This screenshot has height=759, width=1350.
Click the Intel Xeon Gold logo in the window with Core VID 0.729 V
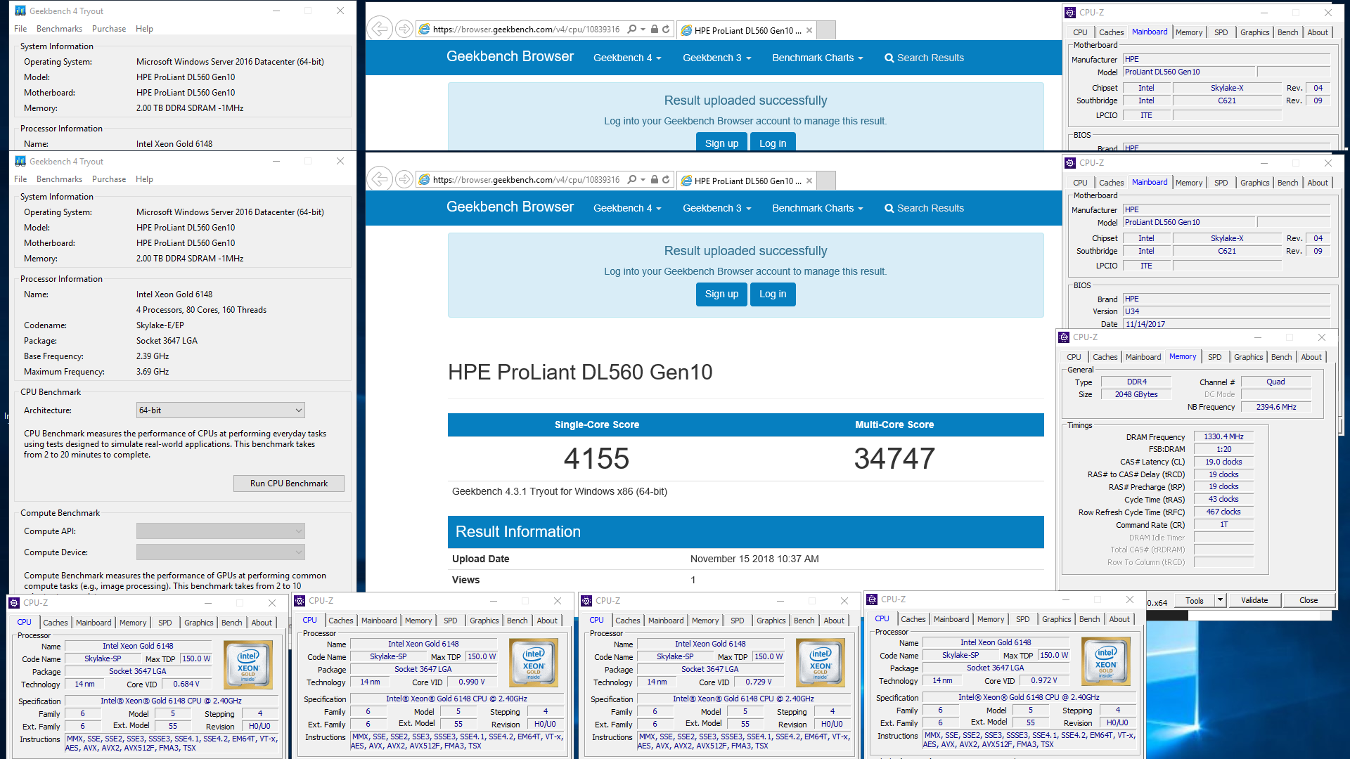click(x=821, y=663)
